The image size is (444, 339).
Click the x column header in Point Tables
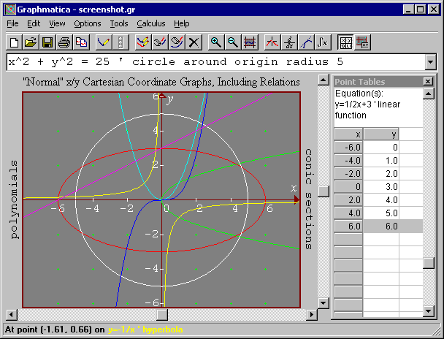coord(348,134)
